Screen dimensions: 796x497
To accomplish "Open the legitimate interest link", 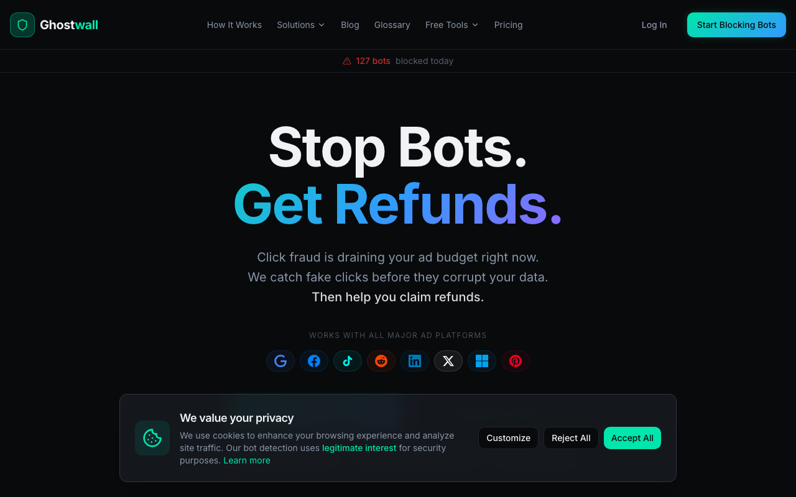I will pos(359,448).
